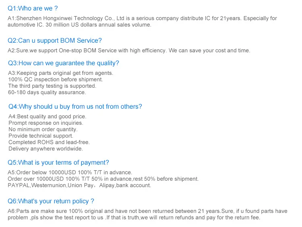Screen dimensions: 302x227
Task: Click 'Q3:How can we guarantee the quality?'
Action: pos(64,63)
